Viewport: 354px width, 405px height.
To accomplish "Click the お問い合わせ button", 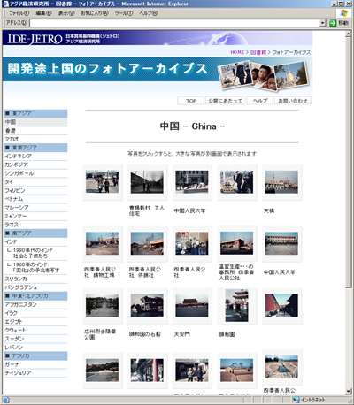I will tap(293, 101).
